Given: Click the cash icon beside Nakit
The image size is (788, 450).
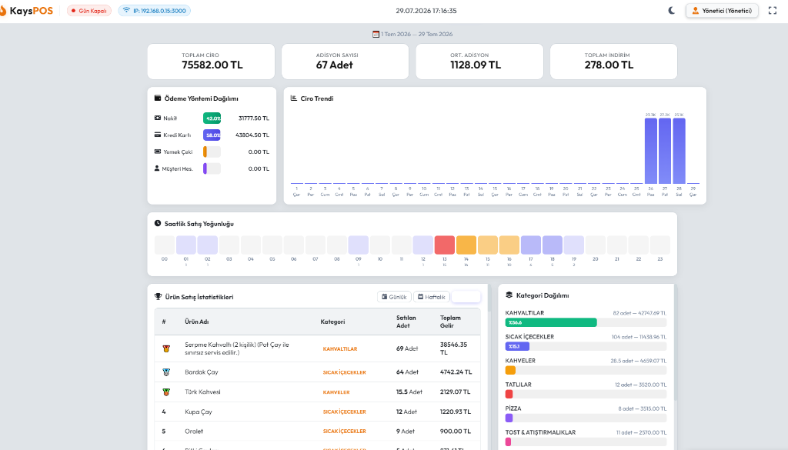Looking at the screenshot, I should pos(158,118).
